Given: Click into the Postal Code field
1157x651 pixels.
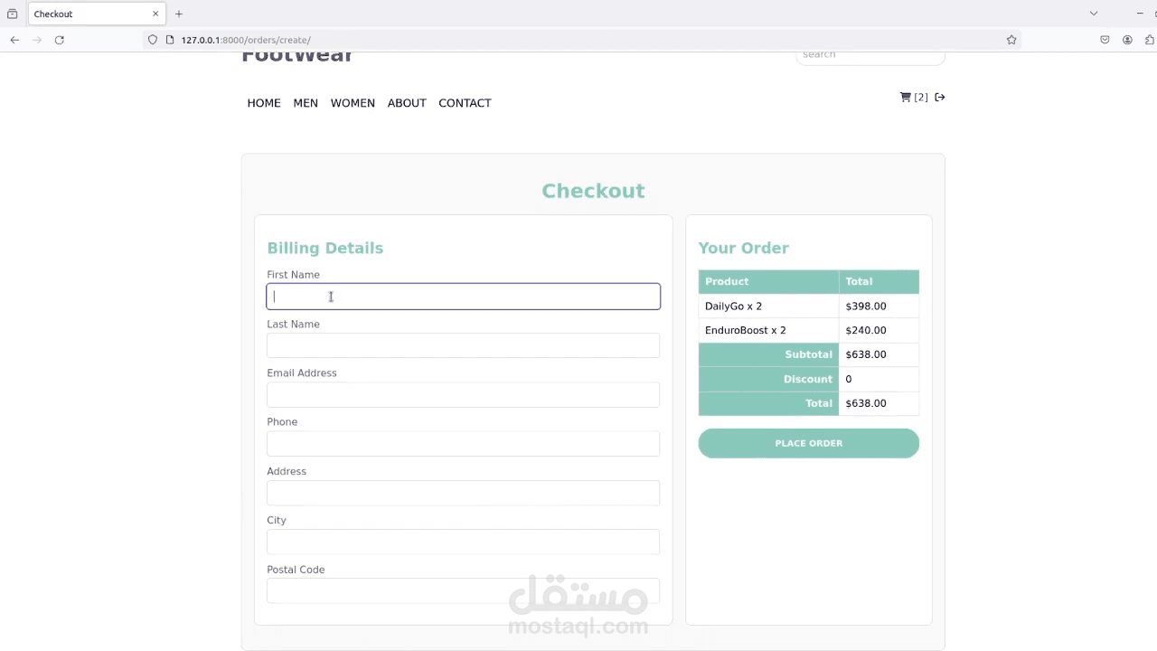Looking at the screenshot, I should click(463, 590).
